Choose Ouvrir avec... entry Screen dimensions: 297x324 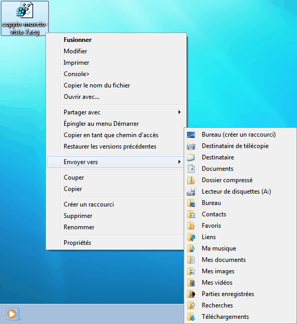[81, 97]
